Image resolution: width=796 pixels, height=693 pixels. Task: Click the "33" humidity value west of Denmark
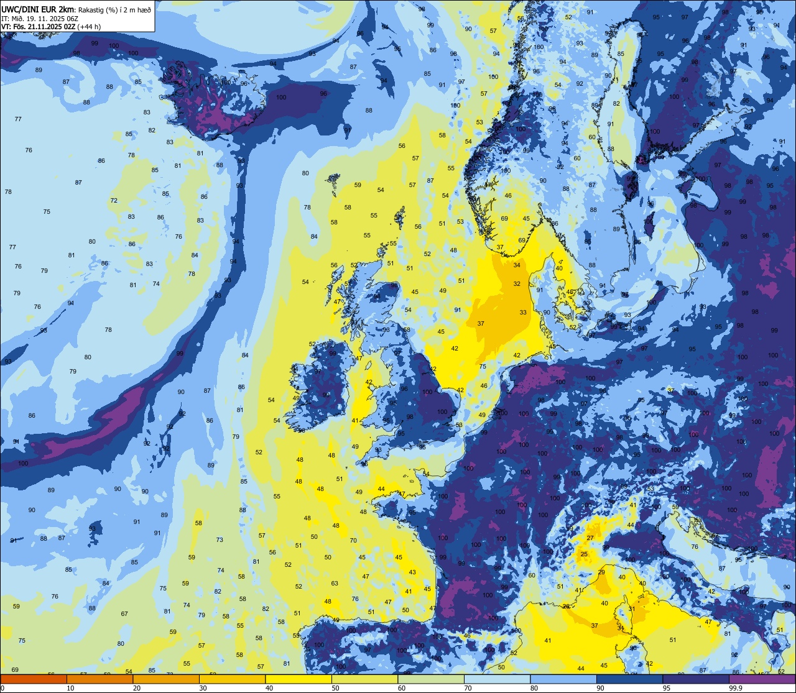(x=523, y=313)
